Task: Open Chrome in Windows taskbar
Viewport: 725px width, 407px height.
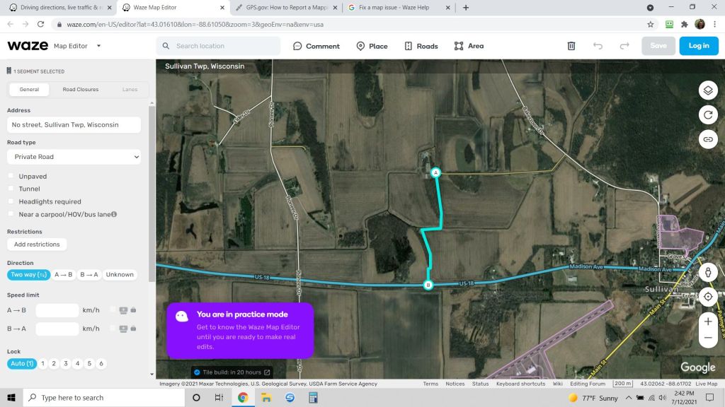Action: coord(243,397)
